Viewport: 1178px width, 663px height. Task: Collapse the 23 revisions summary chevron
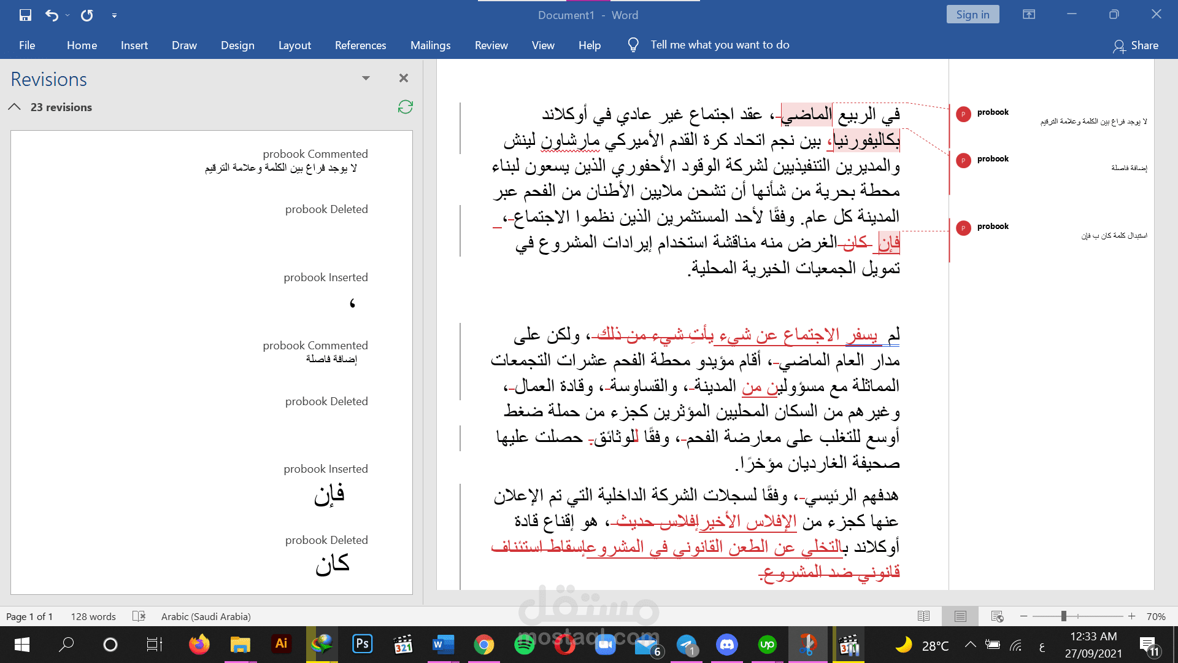click(x=15, y=107)
